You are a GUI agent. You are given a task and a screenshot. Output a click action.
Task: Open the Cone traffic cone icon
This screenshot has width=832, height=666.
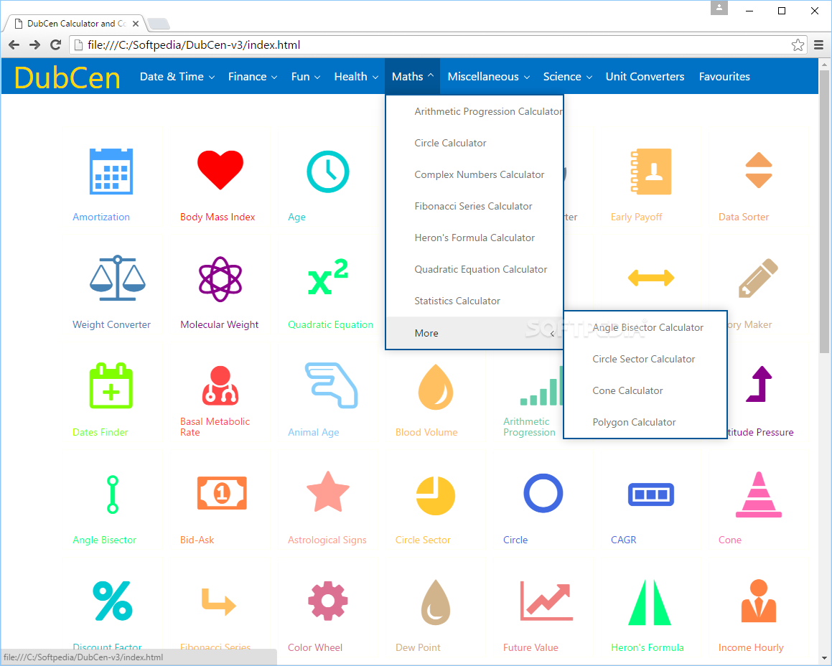click(x=758, y=494)
